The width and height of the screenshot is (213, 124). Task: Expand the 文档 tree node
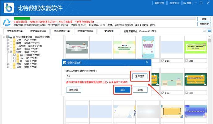tap(8, 40)
